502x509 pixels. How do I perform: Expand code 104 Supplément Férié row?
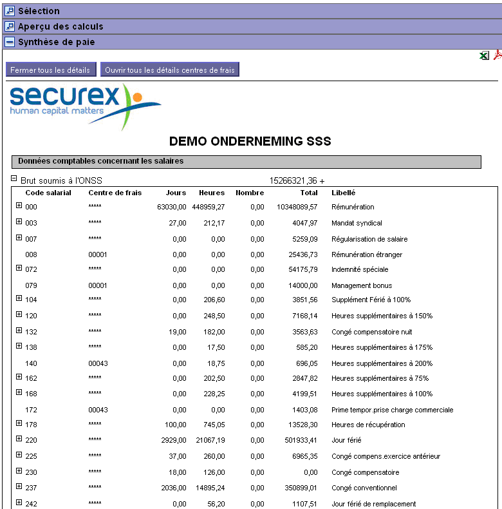click(x=19, y=298)
